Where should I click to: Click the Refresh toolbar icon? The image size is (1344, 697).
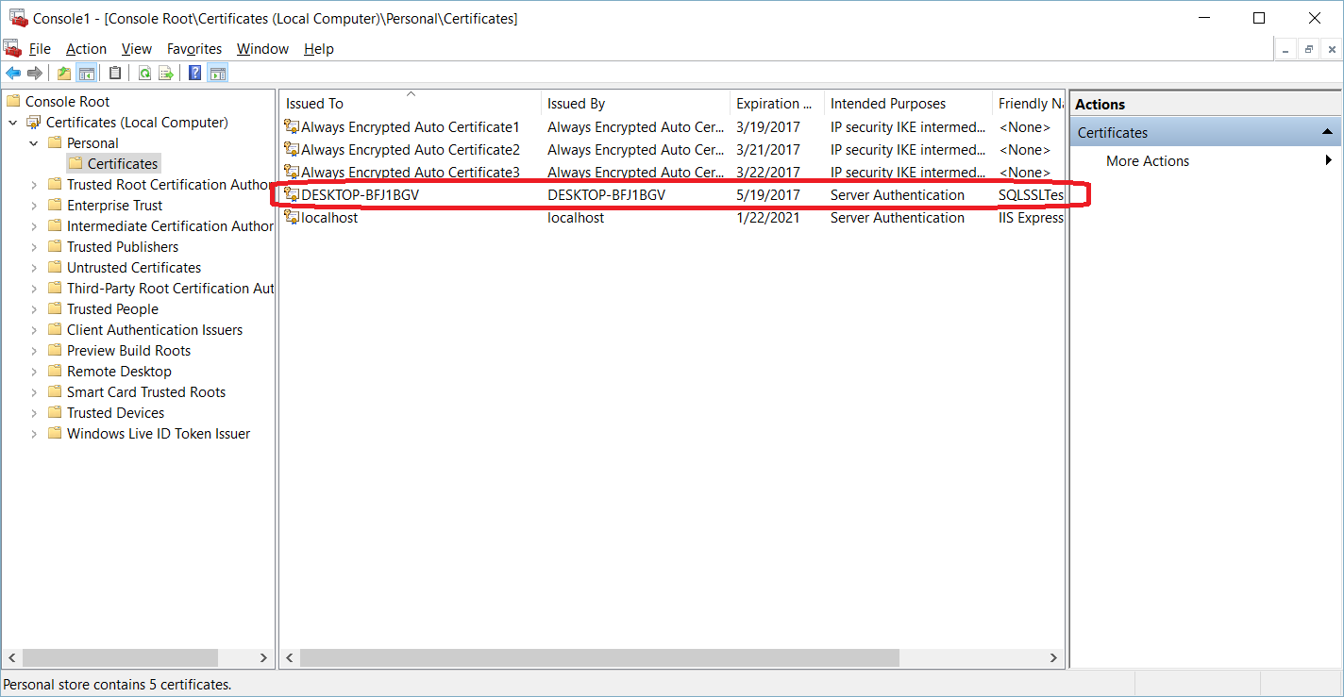(x=144, y=74)
